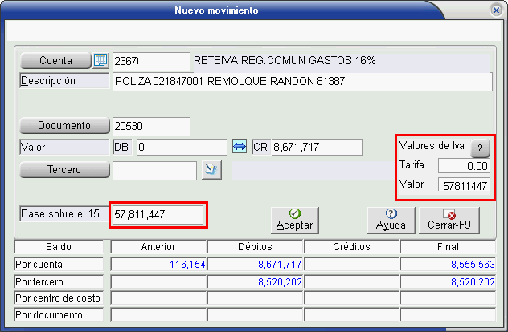Screen dimensions: 508x332
Task: Click the Documento button
Action: click(x=63, y=126)
